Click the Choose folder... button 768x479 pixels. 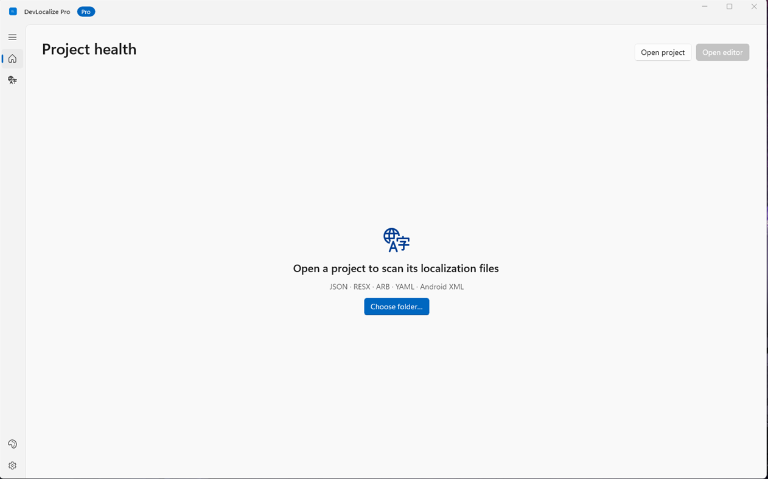coord(397,307)
